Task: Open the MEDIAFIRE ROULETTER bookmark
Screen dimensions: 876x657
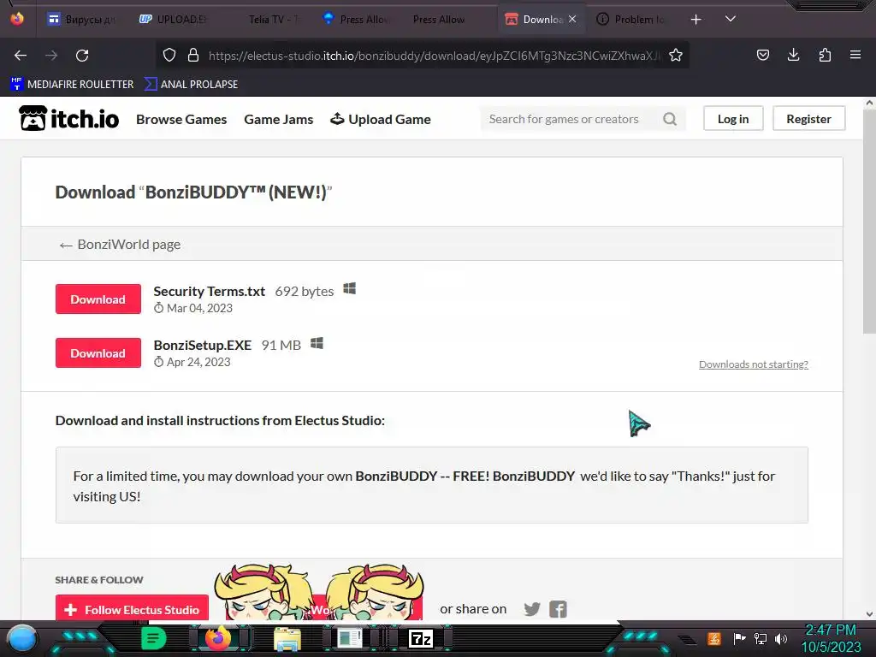Action: [x=72, y=85]
